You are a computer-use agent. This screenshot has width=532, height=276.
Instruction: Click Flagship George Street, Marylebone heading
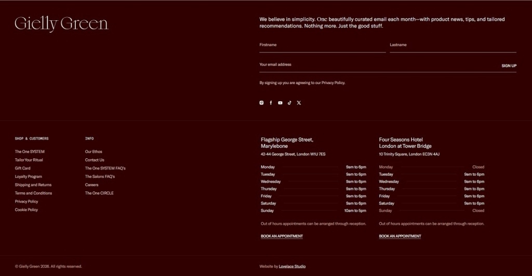click(x=287, y=143)
